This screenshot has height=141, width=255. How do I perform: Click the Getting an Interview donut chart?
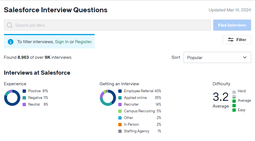108,98
